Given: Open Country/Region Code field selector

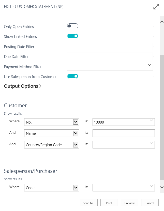Looking at the screenshot, I should [x=76, y=145].
